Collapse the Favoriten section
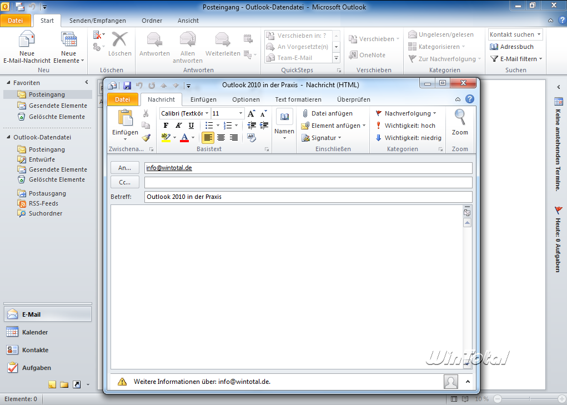Viewport: 567px width, 405px height. [x=8, y=83]
